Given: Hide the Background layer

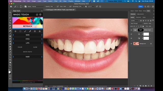Looking at the screenshot, I should pyautogui.click(x=131, y=44).
